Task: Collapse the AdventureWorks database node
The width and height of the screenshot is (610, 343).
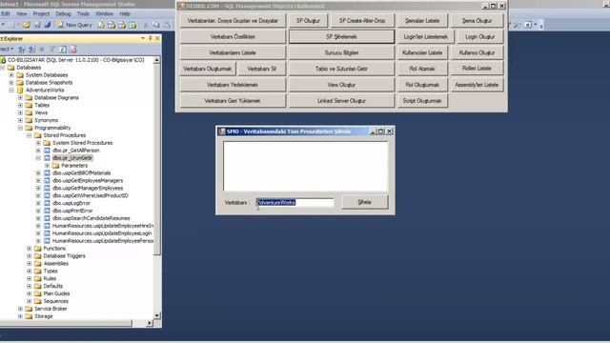Action: [x=11, y=91]
